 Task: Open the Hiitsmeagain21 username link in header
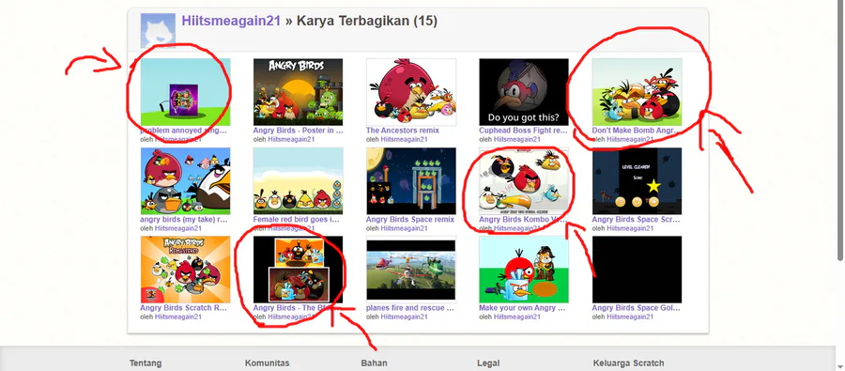[231, 21]
